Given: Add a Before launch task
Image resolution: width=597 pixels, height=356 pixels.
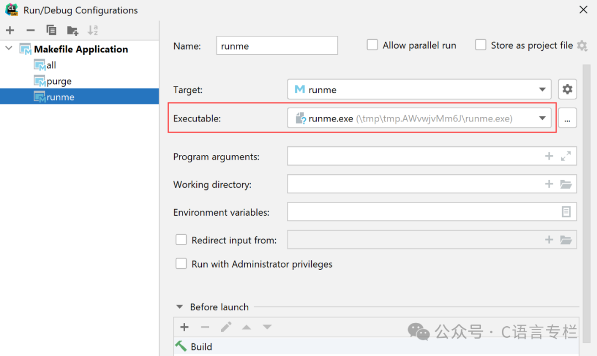Looking at the screenshot, I should 184,327.
